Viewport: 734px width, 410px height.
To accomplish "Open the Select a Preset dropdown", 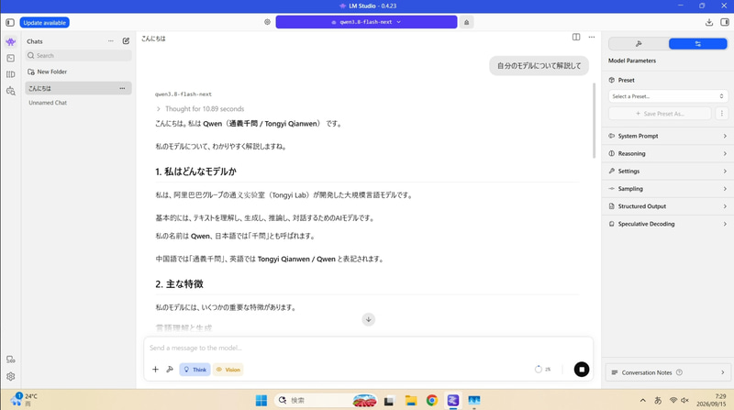I will tap(668, 96).
